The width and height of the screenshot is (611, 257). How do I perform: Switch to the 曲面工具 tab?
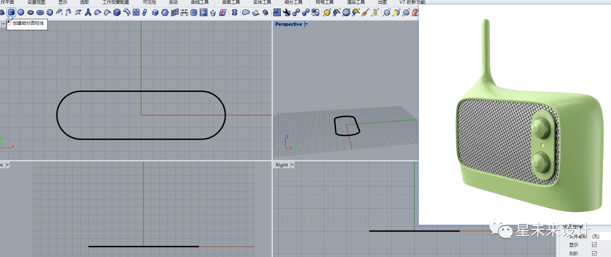pos(231,2)
